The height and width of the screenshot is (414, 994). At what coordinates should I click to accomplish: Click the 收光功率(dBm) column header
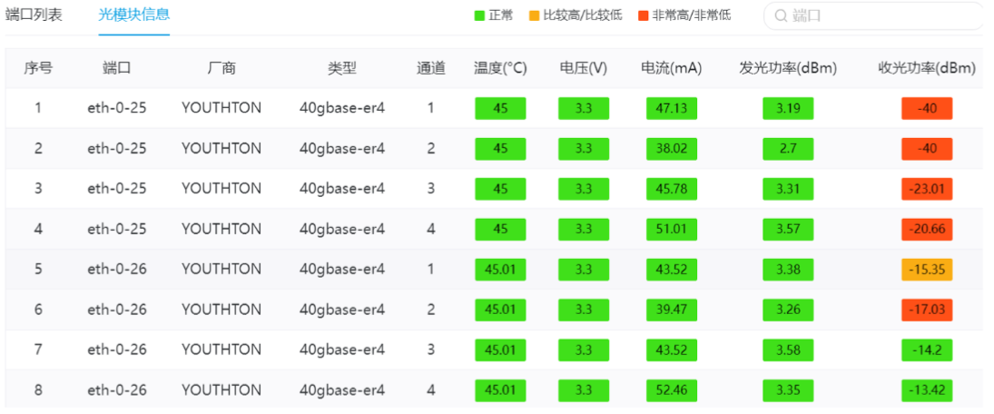[x=926, y=68]
